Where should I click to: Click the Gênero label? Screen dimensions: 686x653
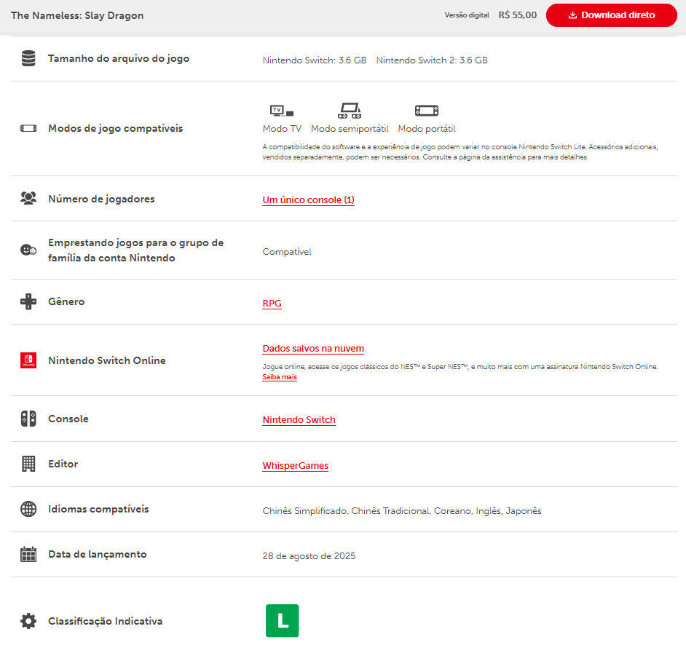coord(66,302)
